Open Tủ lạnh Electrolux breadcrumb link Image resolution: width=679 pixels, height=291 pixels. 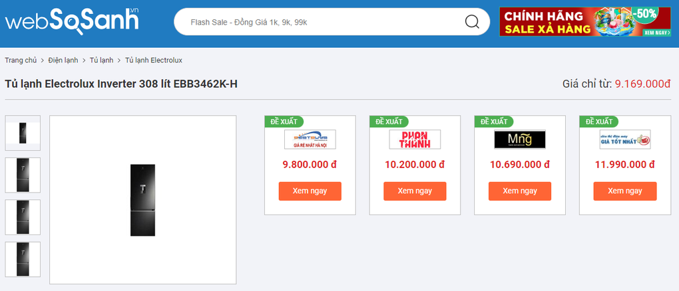(x=154, y=60)
